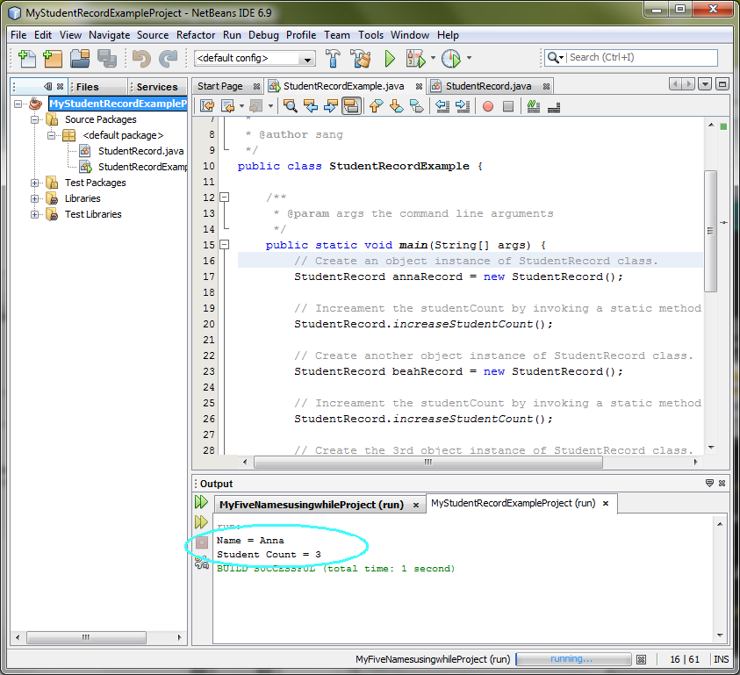740x675 pixels.
Task: Click the Debug Main Project icon
Action: [x=416, y=59]
